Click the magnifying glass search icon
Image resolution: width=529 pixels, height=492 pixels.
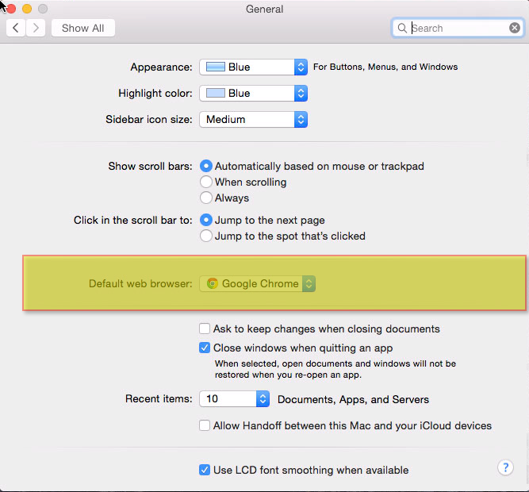pyautogui.click(x=403, y=28)
